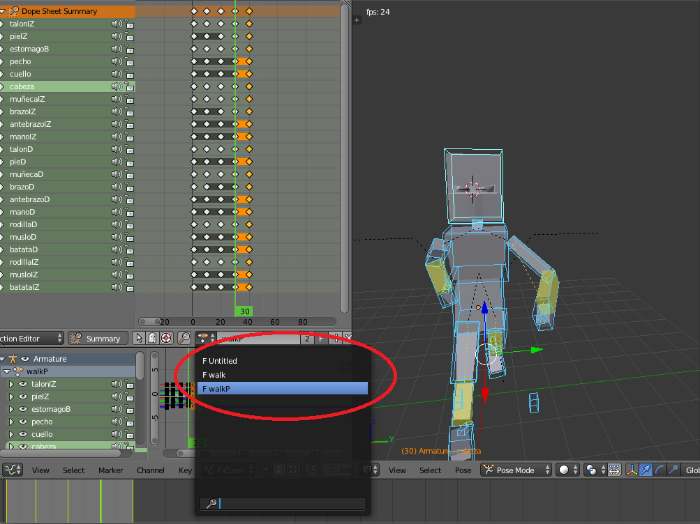Screen dimensions: 700x524
Task: Enable only-selected filter arrow icon
Action: pos(139,339)
